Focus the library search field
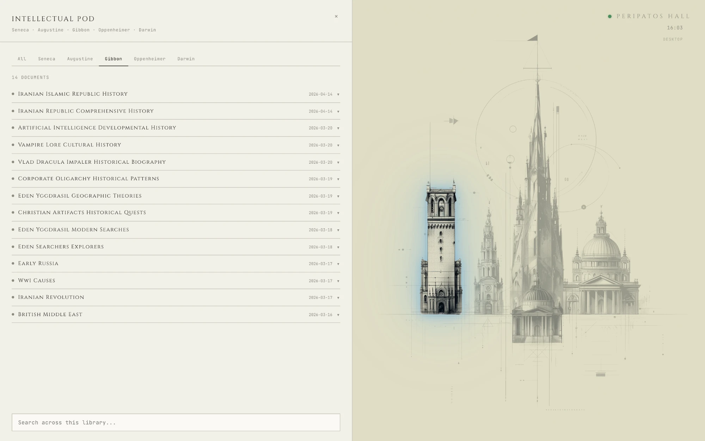 [176, 422]
